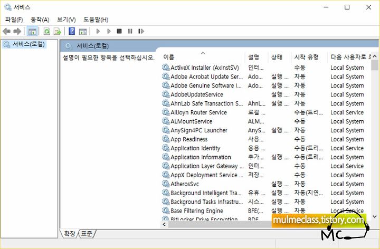This screenshot has width=380, height=249.
Task: Click the Forward arrow toolbar icon
Action: [x=17, y=31]
